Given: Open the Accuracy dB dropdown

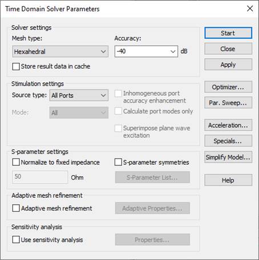Looking at the screenshot, I should coord(173,51).
